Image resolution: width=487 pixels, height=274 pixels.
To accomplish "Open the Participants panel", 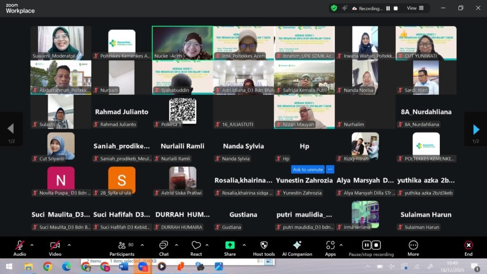I will [x=122, y=246].
